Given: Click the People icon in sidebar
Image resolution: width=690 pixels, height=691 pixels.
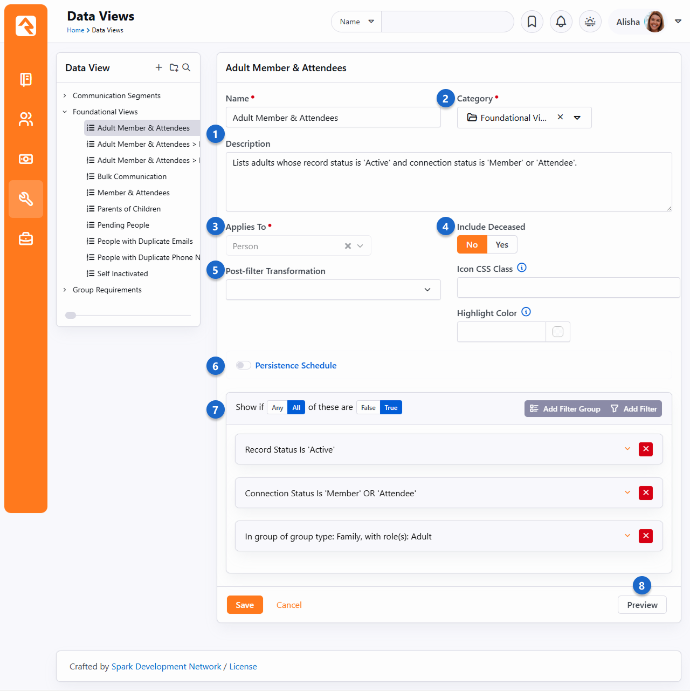Looking at the screenshot, I should tap(26, 119).
